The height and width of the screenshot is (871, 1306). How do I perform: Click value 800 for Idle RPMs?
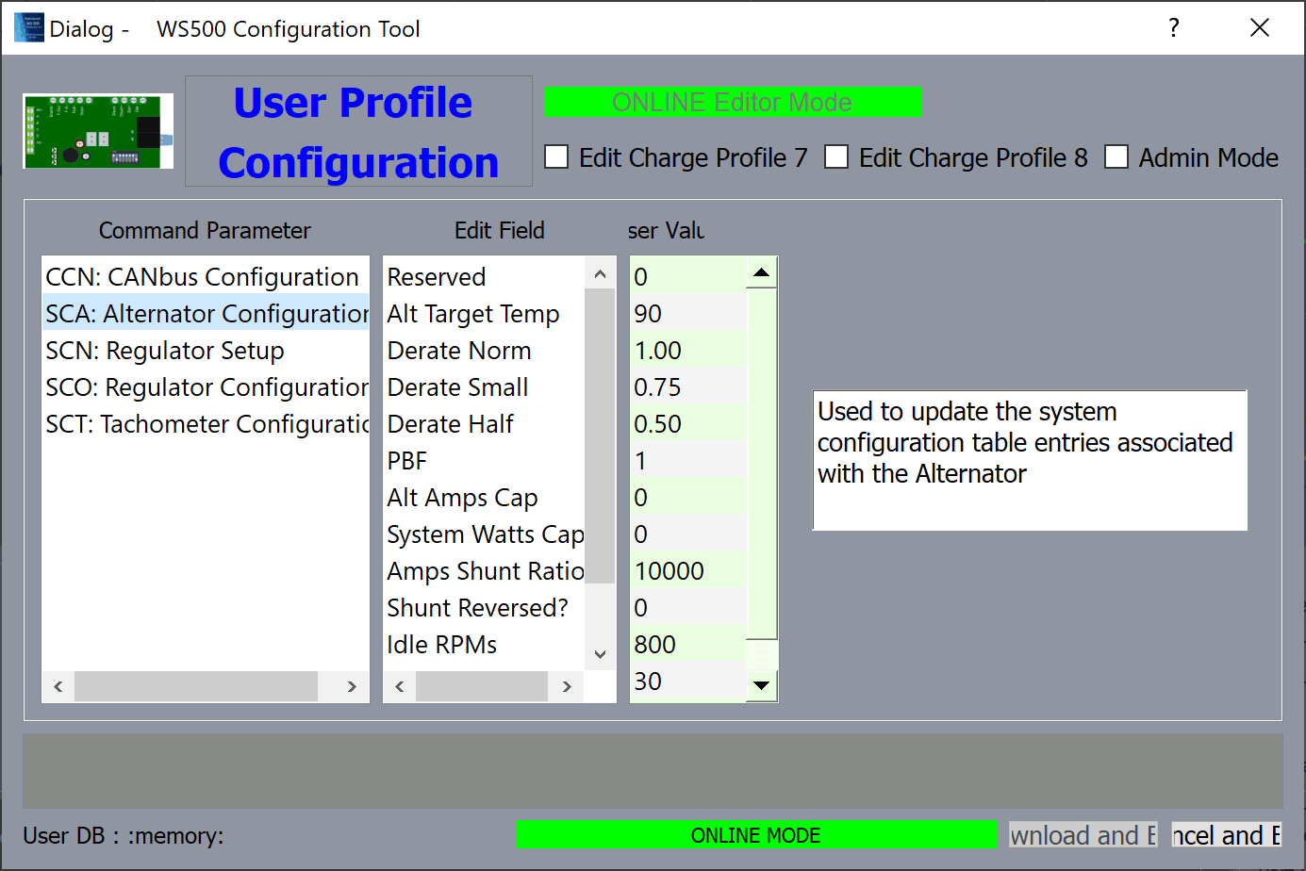point(688,644)
